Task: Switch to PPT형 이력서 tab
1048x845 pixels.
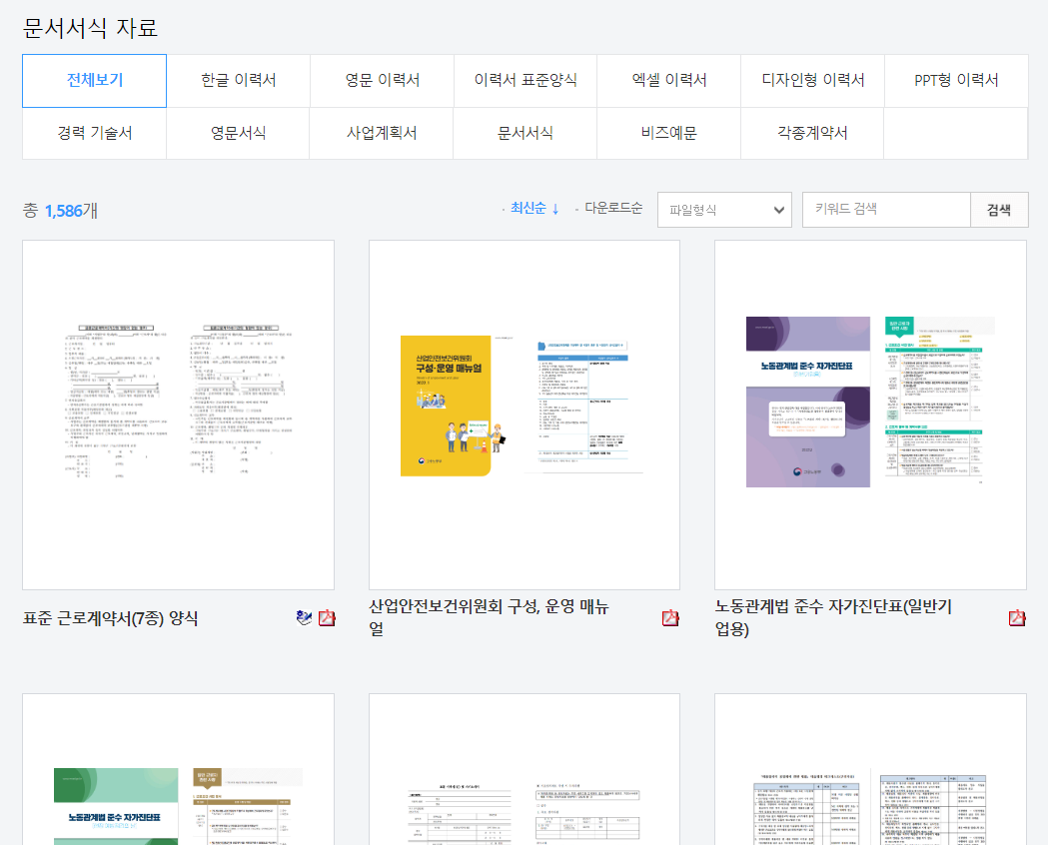Action: [x=956, y=81]
